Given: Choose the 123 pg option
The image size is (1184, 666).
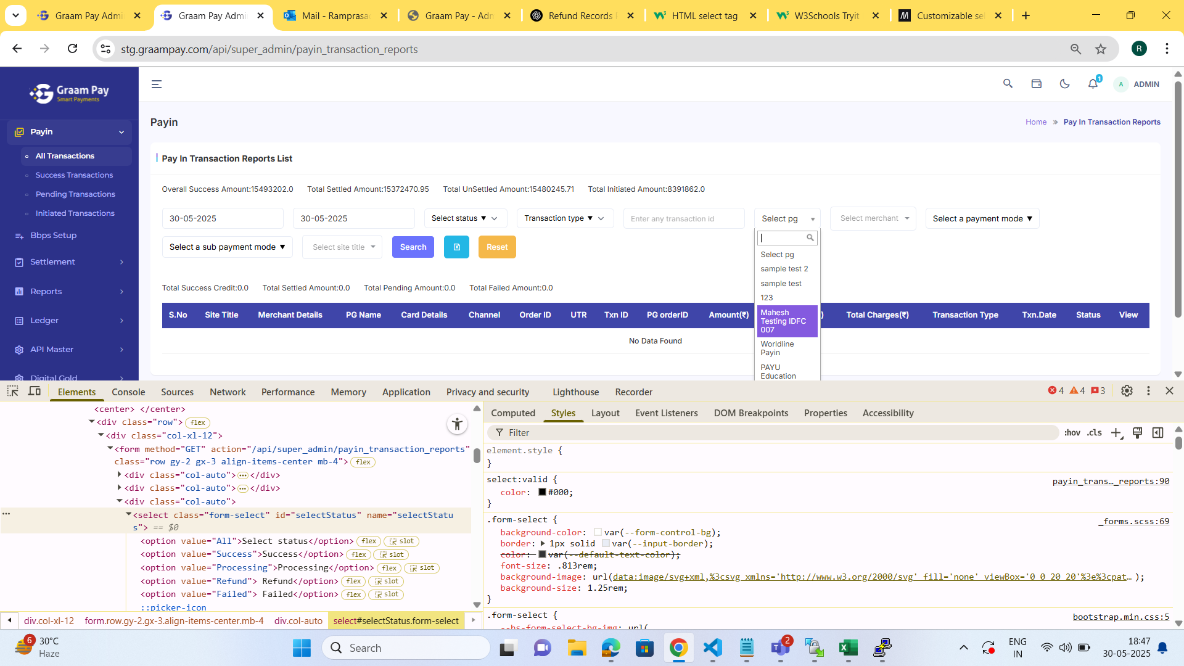Looking at the screenshot, I should [x=787, y=298].
